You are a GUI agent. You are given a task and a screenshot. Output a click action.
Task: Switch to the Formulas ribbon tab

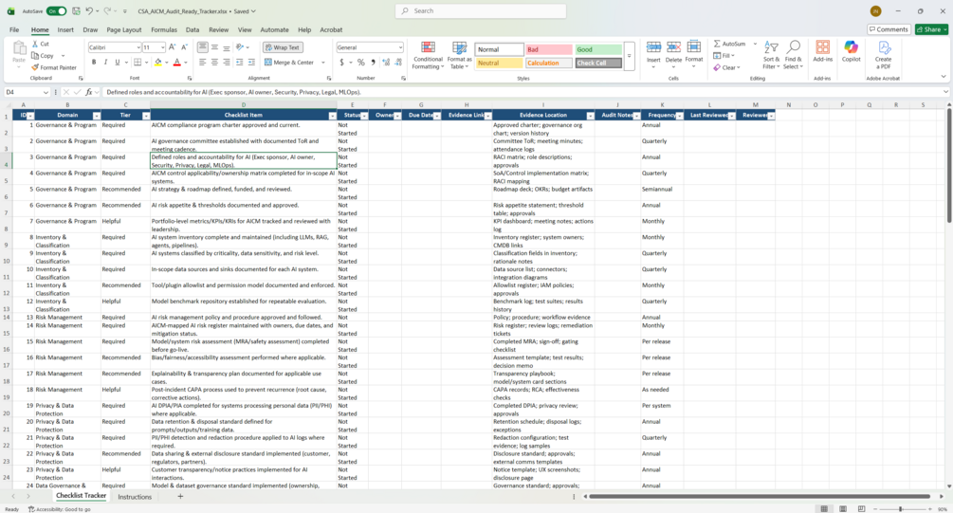tap(164, 29)
